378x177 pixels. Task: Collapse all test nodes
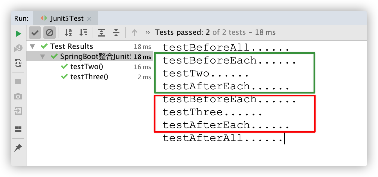[x=116, y=33]
